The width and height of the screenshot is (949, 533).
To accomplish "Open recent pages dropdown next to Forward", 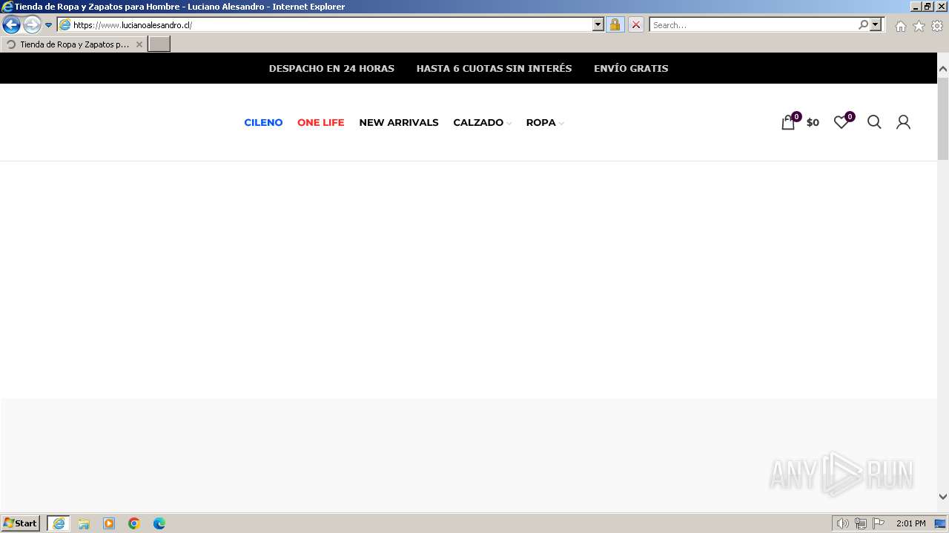I will [49, 25].
